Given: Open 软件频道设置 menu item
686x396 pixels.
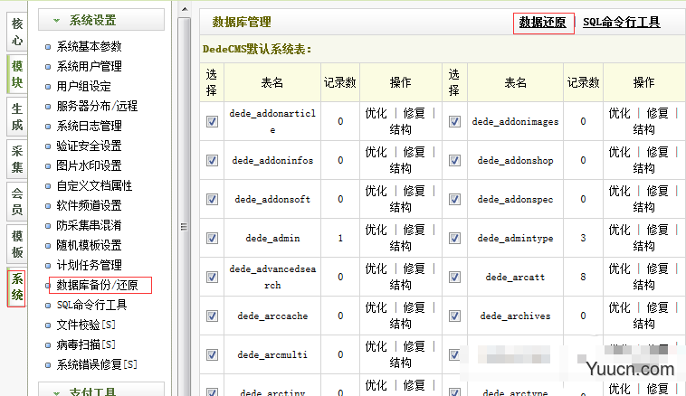Looking at the screenshot, I should 89,205.
